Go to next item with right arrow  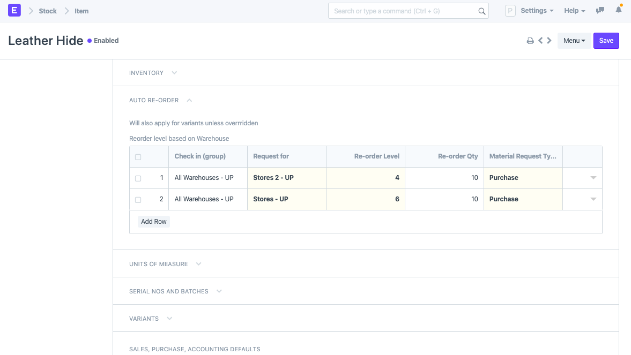(x=549, y=41)
